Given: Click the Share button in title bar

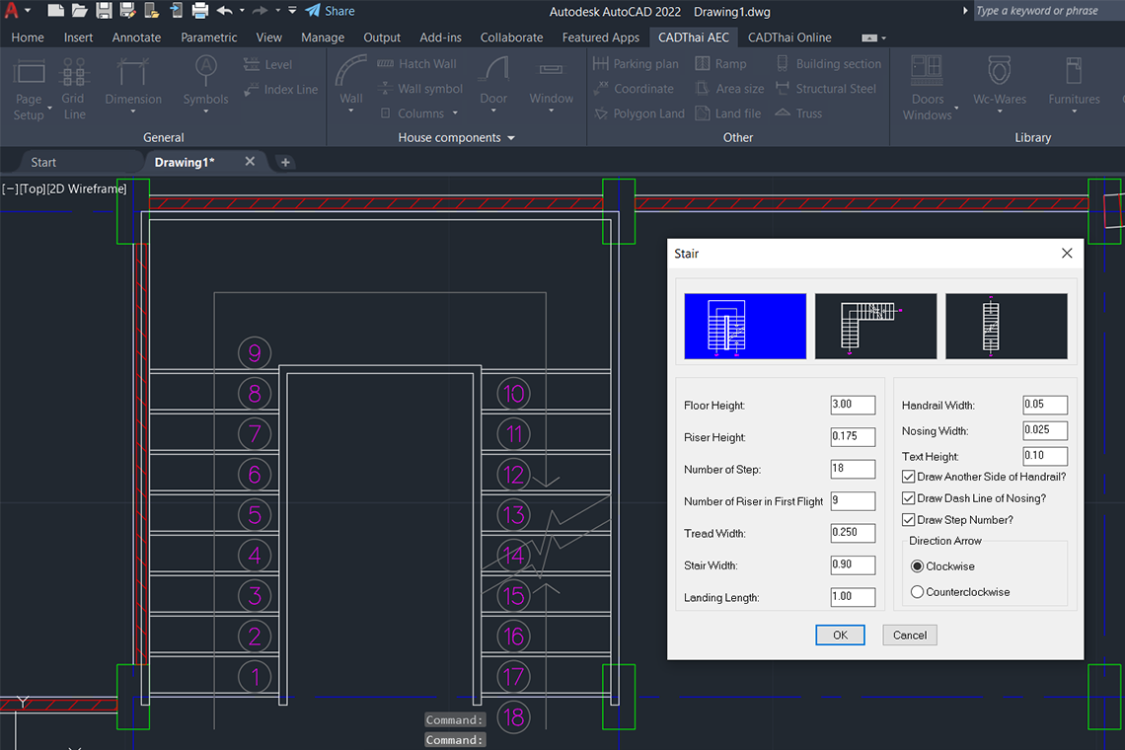Looking at the screenshot, I should click(x=330, y=11).
